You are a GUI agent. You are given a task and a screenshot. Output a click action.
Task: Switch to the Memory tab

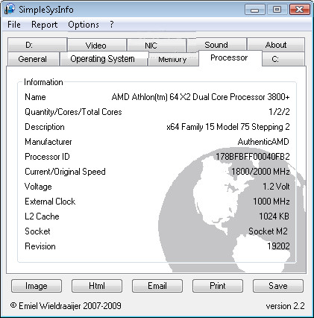click(173, 60)
